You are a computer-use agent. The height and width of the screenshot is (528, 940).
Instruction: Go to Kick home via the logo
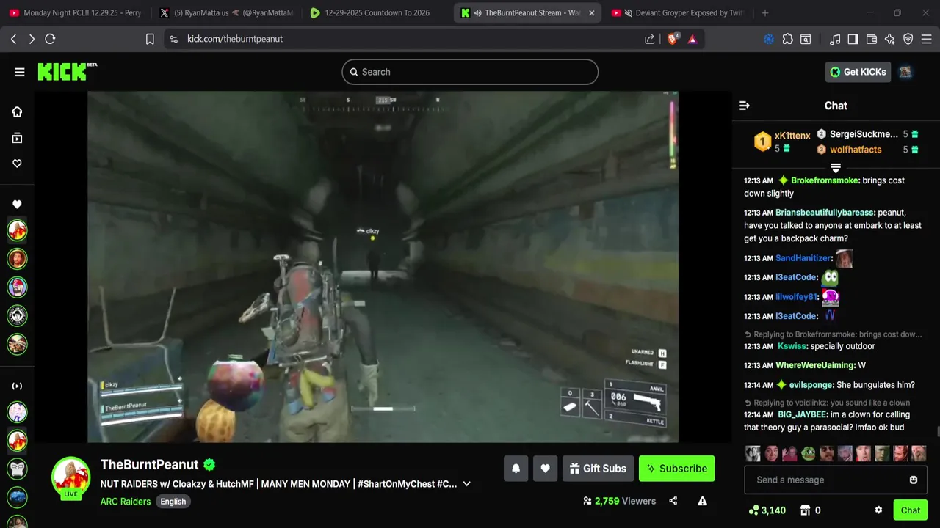(x=66, y=71)
